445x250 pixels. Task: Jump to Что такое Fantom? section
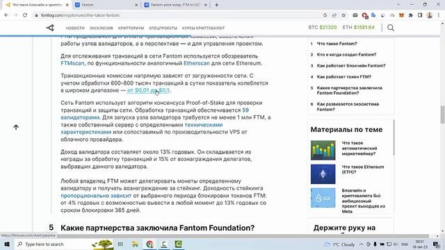pos(337,44)
